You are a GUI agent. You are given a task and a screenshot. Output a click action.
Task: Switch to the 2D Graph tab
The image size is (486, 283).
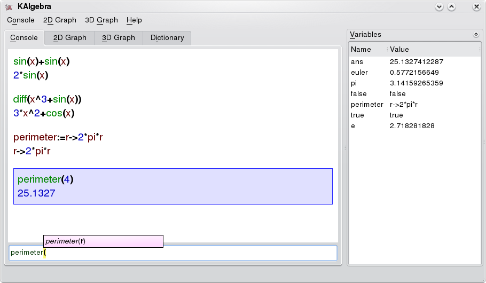[70, 38]
